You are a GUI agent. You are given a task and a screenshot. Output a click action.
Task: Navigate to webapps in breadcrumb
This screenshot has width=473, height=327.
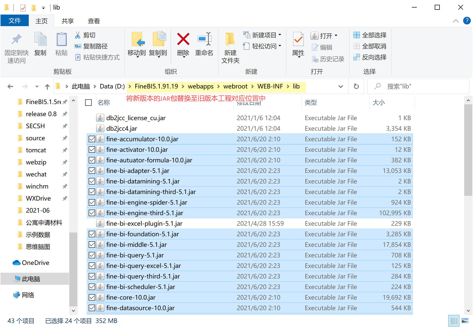click(x=201, y=86)
